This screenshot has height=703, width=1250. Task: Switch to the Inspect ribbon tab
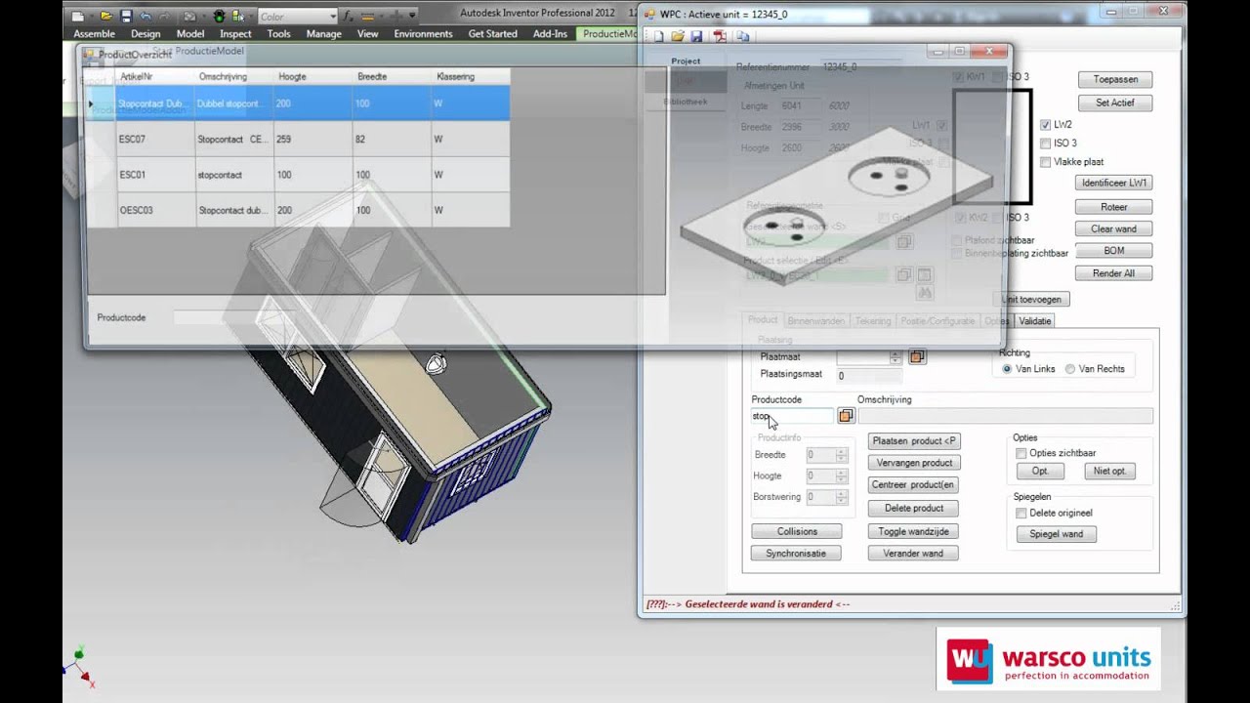pyautogui.click(x=235, y=33)
